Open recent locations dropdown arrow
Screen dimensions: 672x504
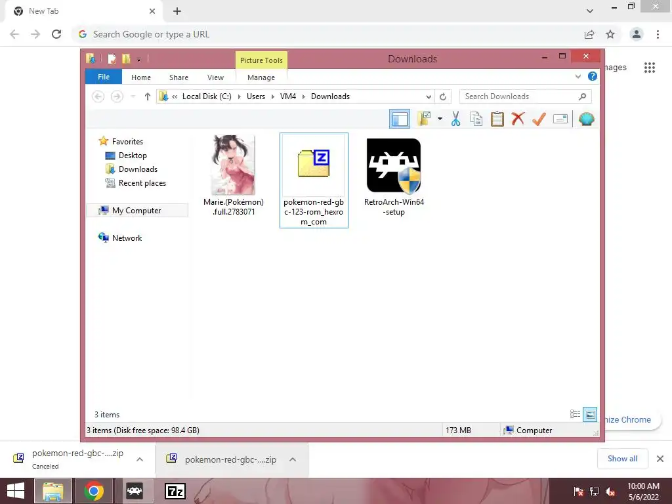click(133, 96)
